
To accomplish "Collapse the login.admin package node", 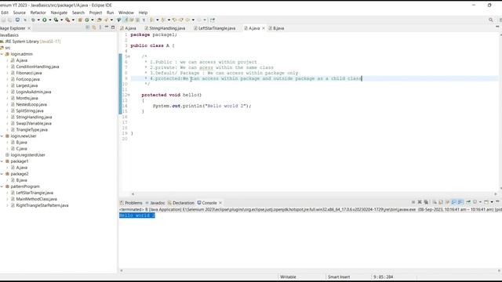I will point(2,54).
